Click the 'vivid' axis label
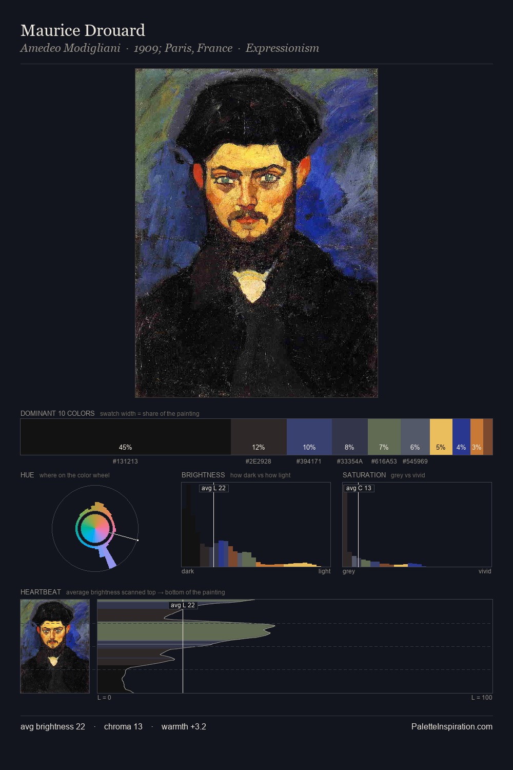 tap(485, 571)
